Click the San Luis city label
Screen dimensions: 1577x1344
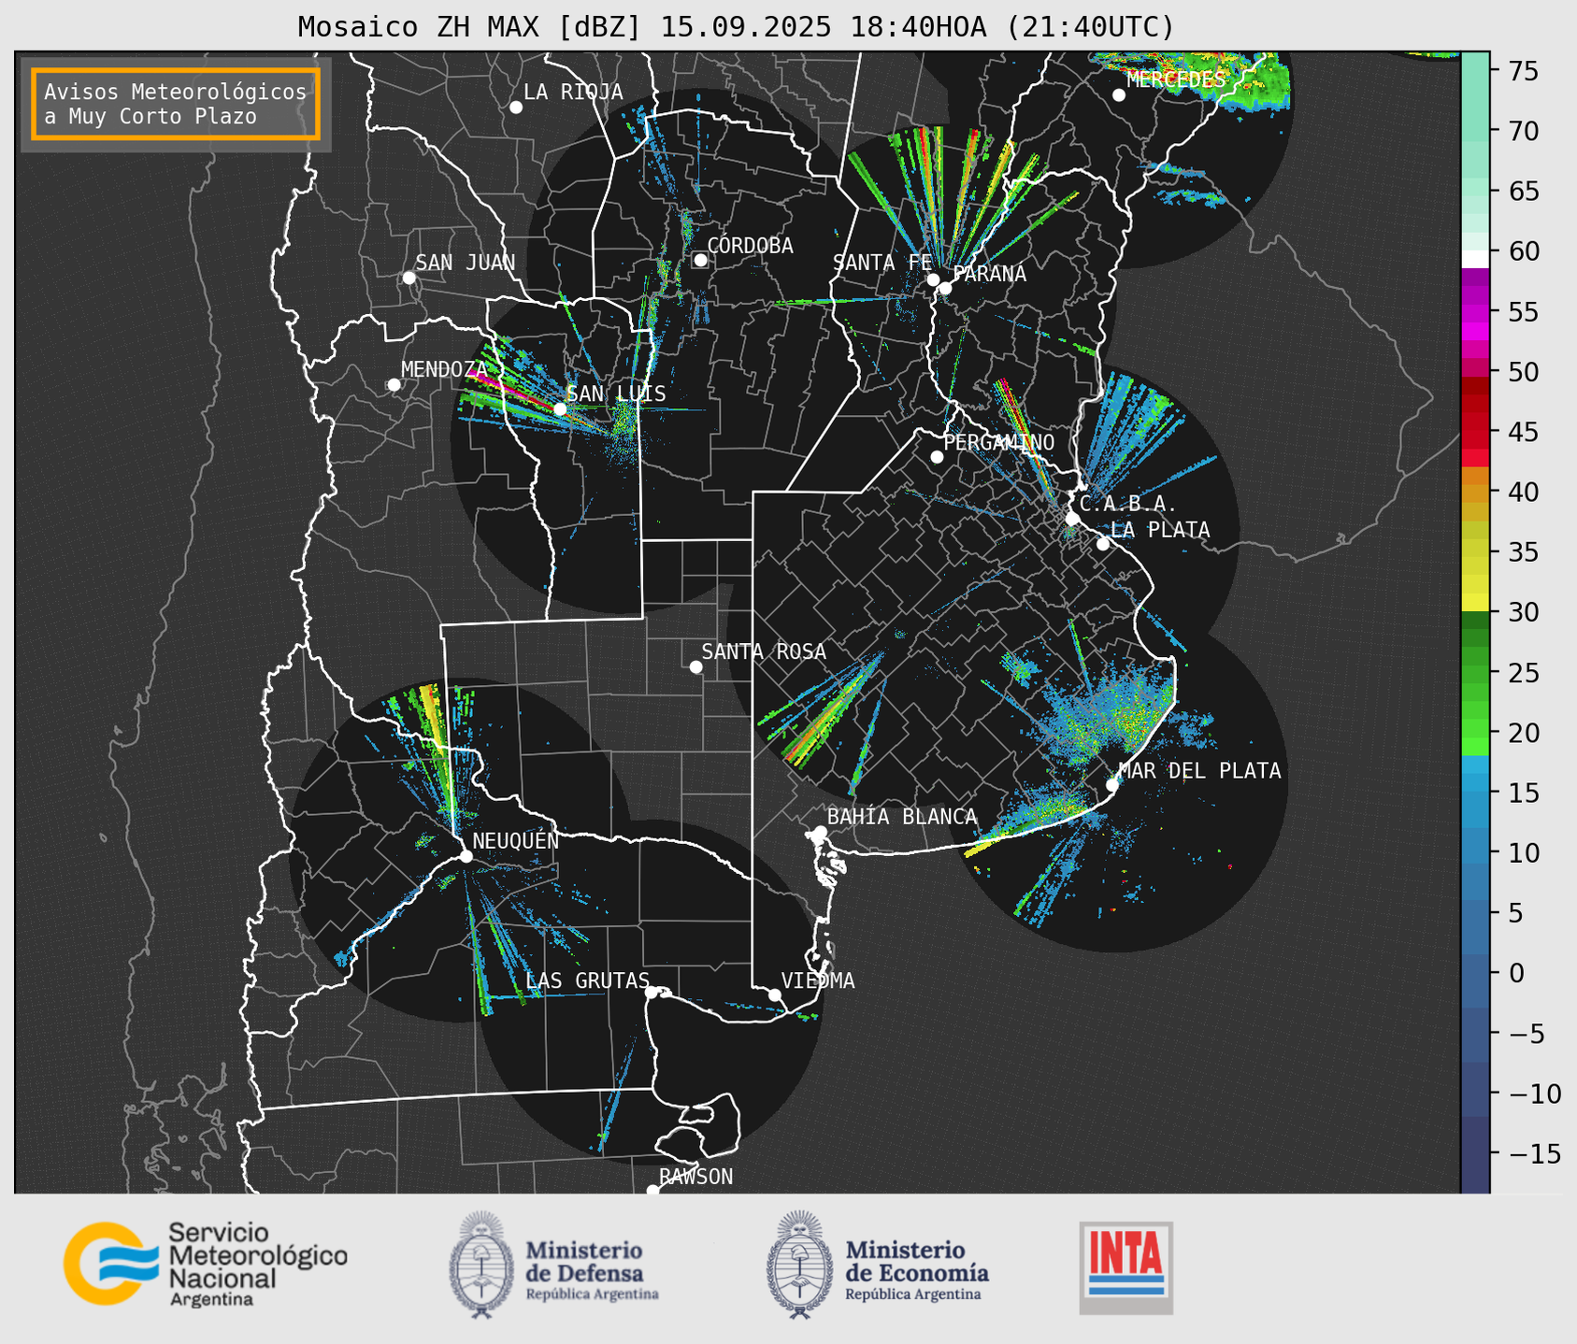pyautogui.click(x=616, y=393)
